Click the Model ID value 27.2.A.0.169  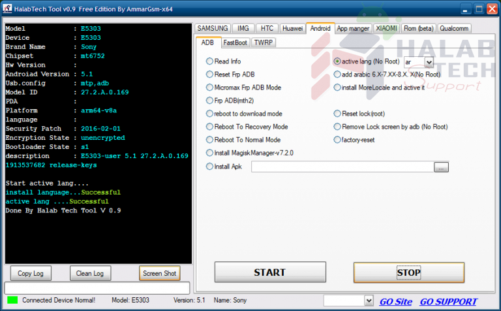coord(105,93)
